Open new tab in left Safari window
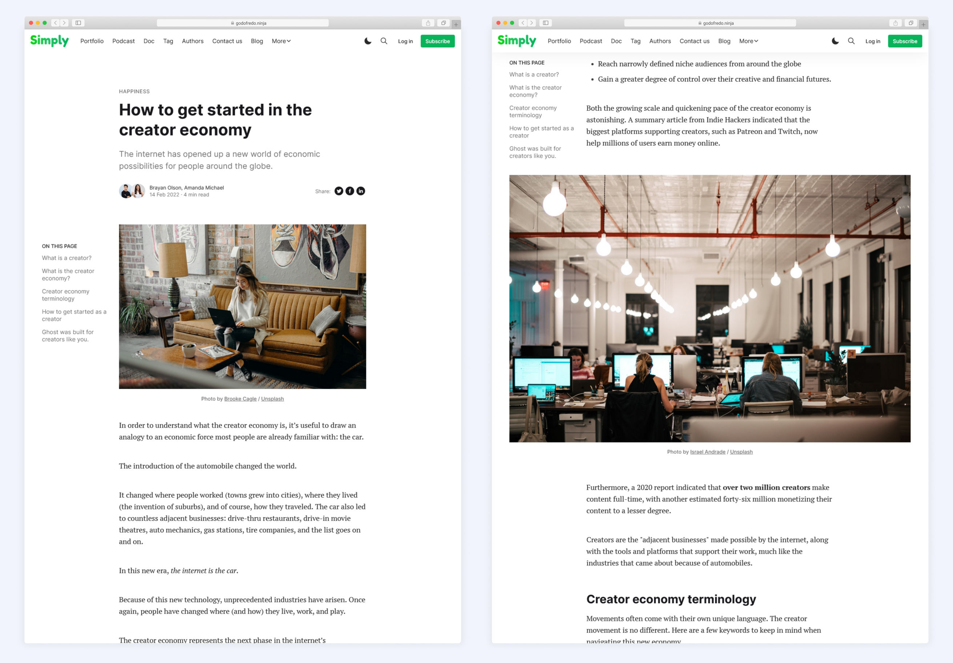This screenshot has height=663, width=953. 456,24
